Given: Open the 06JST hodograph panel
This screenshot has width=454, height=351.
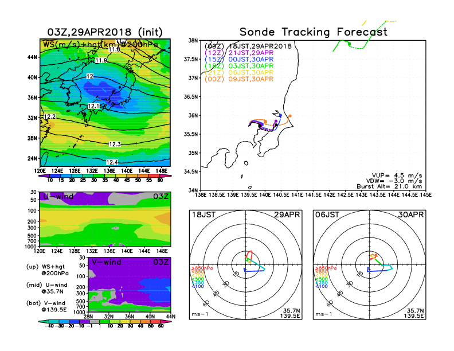Looking at the screenshot, I should click(x=370, y=265).
